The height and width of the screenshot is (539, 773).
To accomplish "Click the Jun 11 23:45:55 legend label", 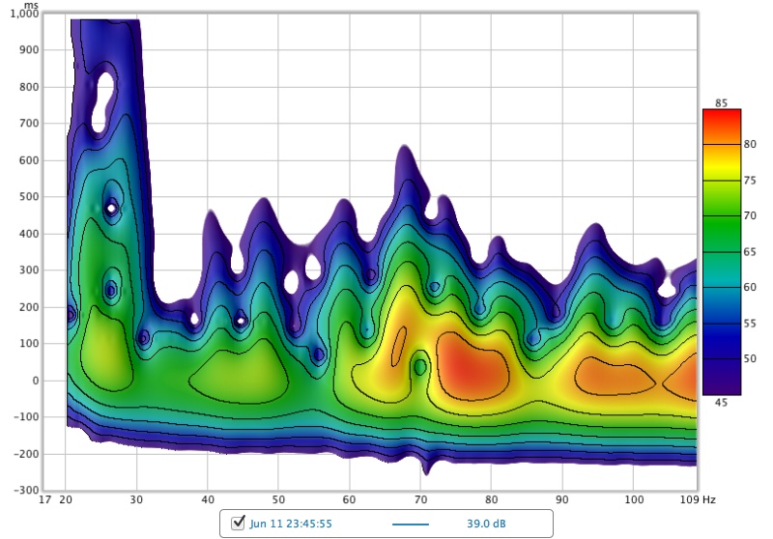I will (x=291, y=524).
